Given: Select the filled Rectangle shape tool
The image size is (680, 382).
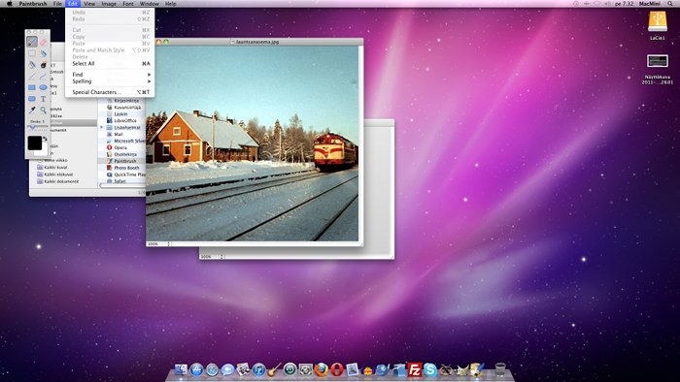Looking at the screenshot, I should [32, 87].
